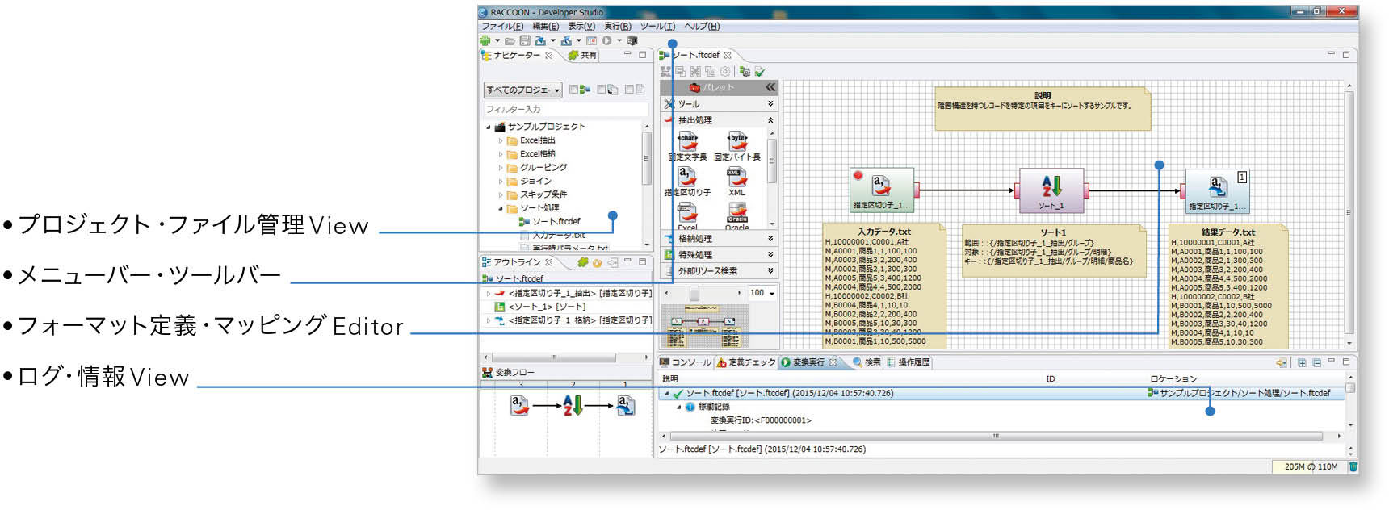Click the フィルター入力 filter field
The height and width of the screenshot is (510, 1389).
point(565,109)
